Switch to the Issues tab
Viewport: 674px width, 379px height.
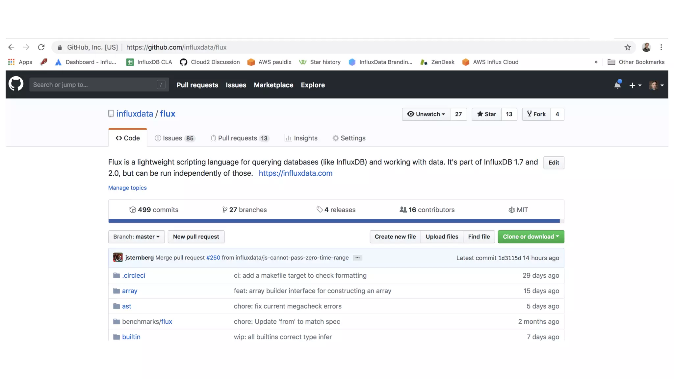tap(174, 138)
